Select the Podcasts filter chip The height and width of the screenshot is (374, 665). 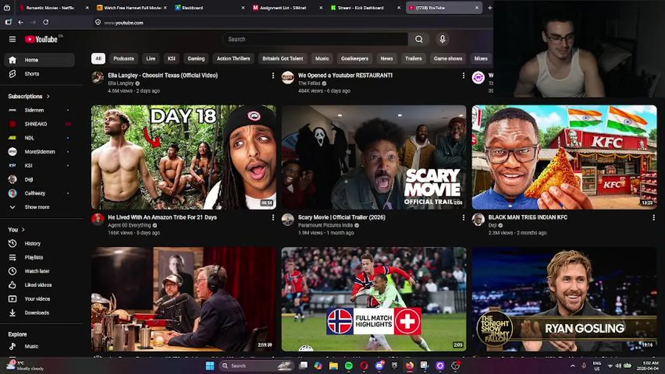[x=124, y=59]
